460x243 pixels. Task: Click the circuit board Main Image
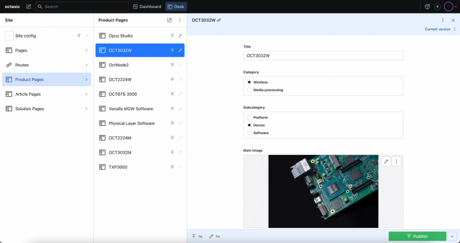pyautogui.click(x=323, y=191)
